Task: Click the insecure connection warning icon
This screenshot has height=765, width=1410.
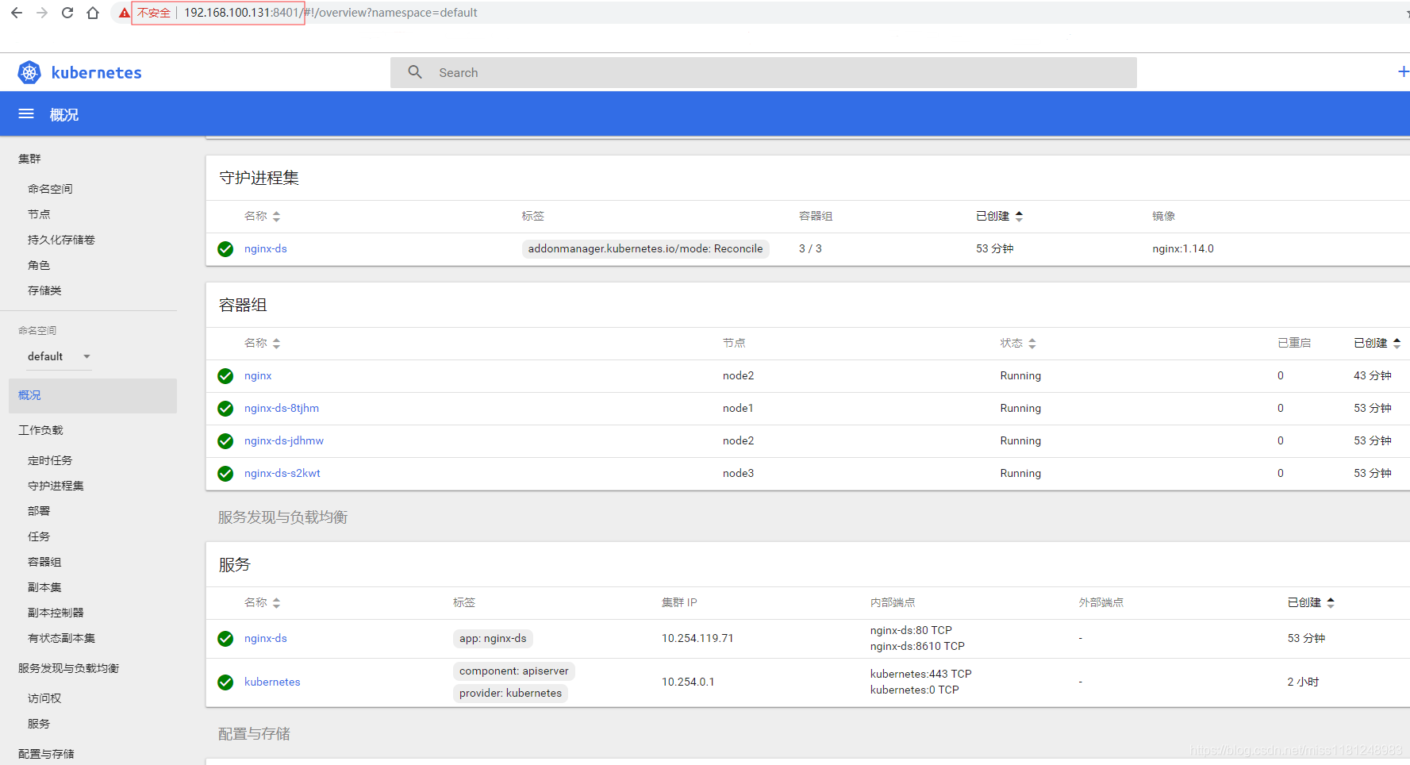Action: click(124, 13)
